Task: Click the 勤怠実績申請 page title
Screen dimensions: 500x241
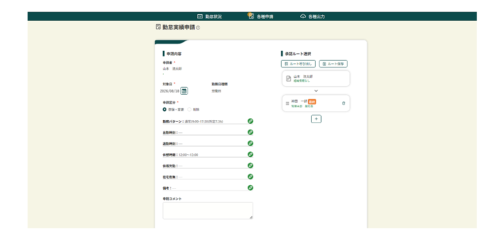Action: (179, 28)
